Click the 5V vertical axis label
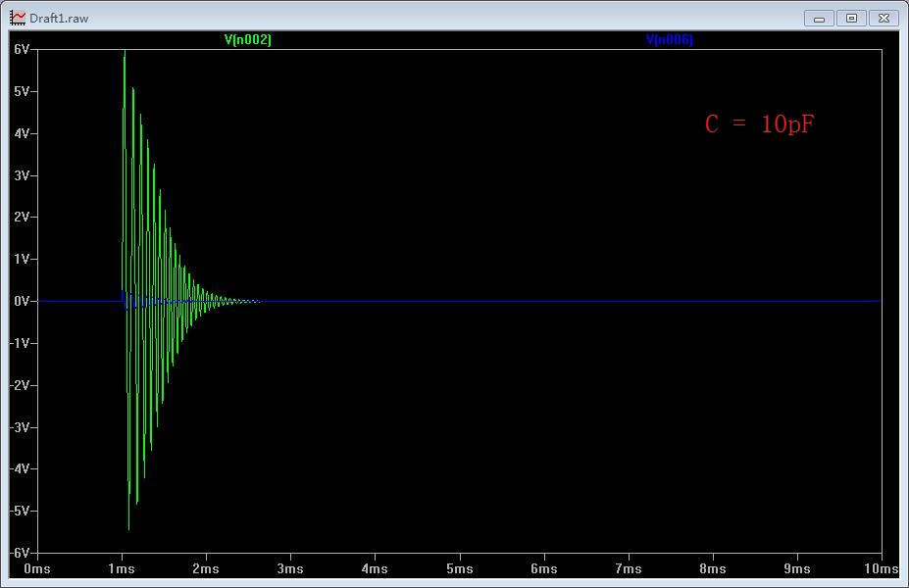Viewport: 909px width, 588px height. click(x=22, y=91)
